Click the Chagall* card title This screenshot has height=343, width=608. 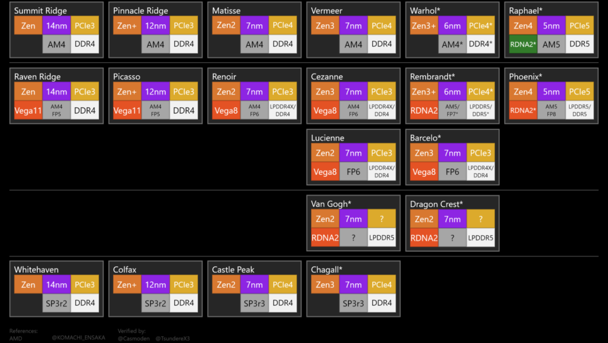click(327, 269)
